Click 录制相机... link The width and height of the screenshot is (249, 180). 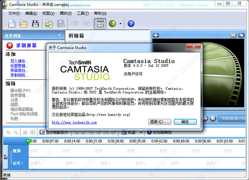(x=20, y=75)
